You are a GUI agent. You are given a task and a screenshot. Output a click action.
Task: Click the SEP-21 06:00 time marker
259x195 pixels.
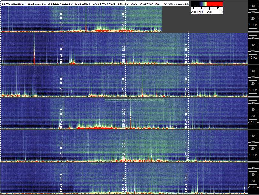[61, 151]
